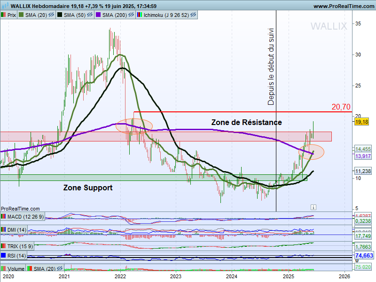The image size is (376, 282).
Task: Open the Volume panel SMA (20) label
Action: (x=45, y=268)
